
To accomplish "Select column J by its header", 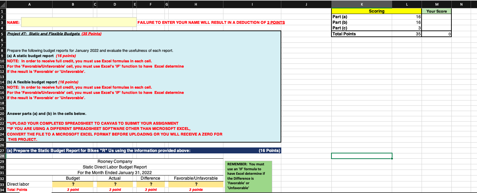I will (306, 4).
